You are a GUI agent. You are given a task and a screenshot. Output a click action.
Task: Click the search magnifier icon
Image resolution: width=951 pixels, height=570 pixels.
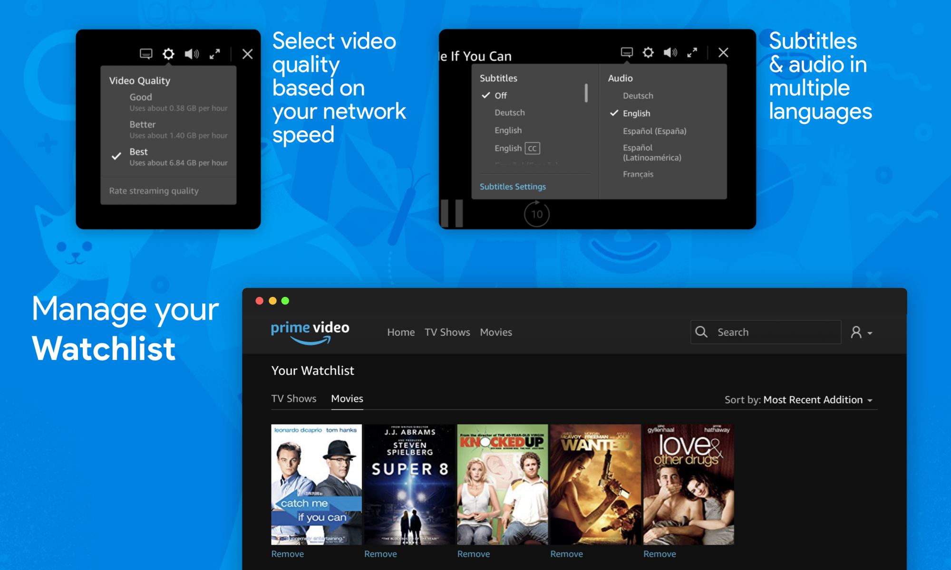[701, 332]
